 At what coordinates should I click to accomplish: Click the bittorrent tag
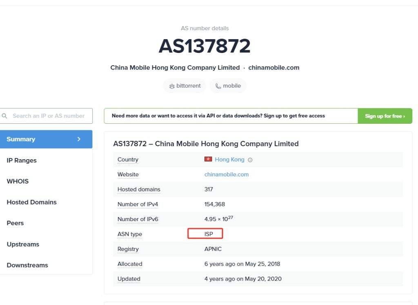185,86
